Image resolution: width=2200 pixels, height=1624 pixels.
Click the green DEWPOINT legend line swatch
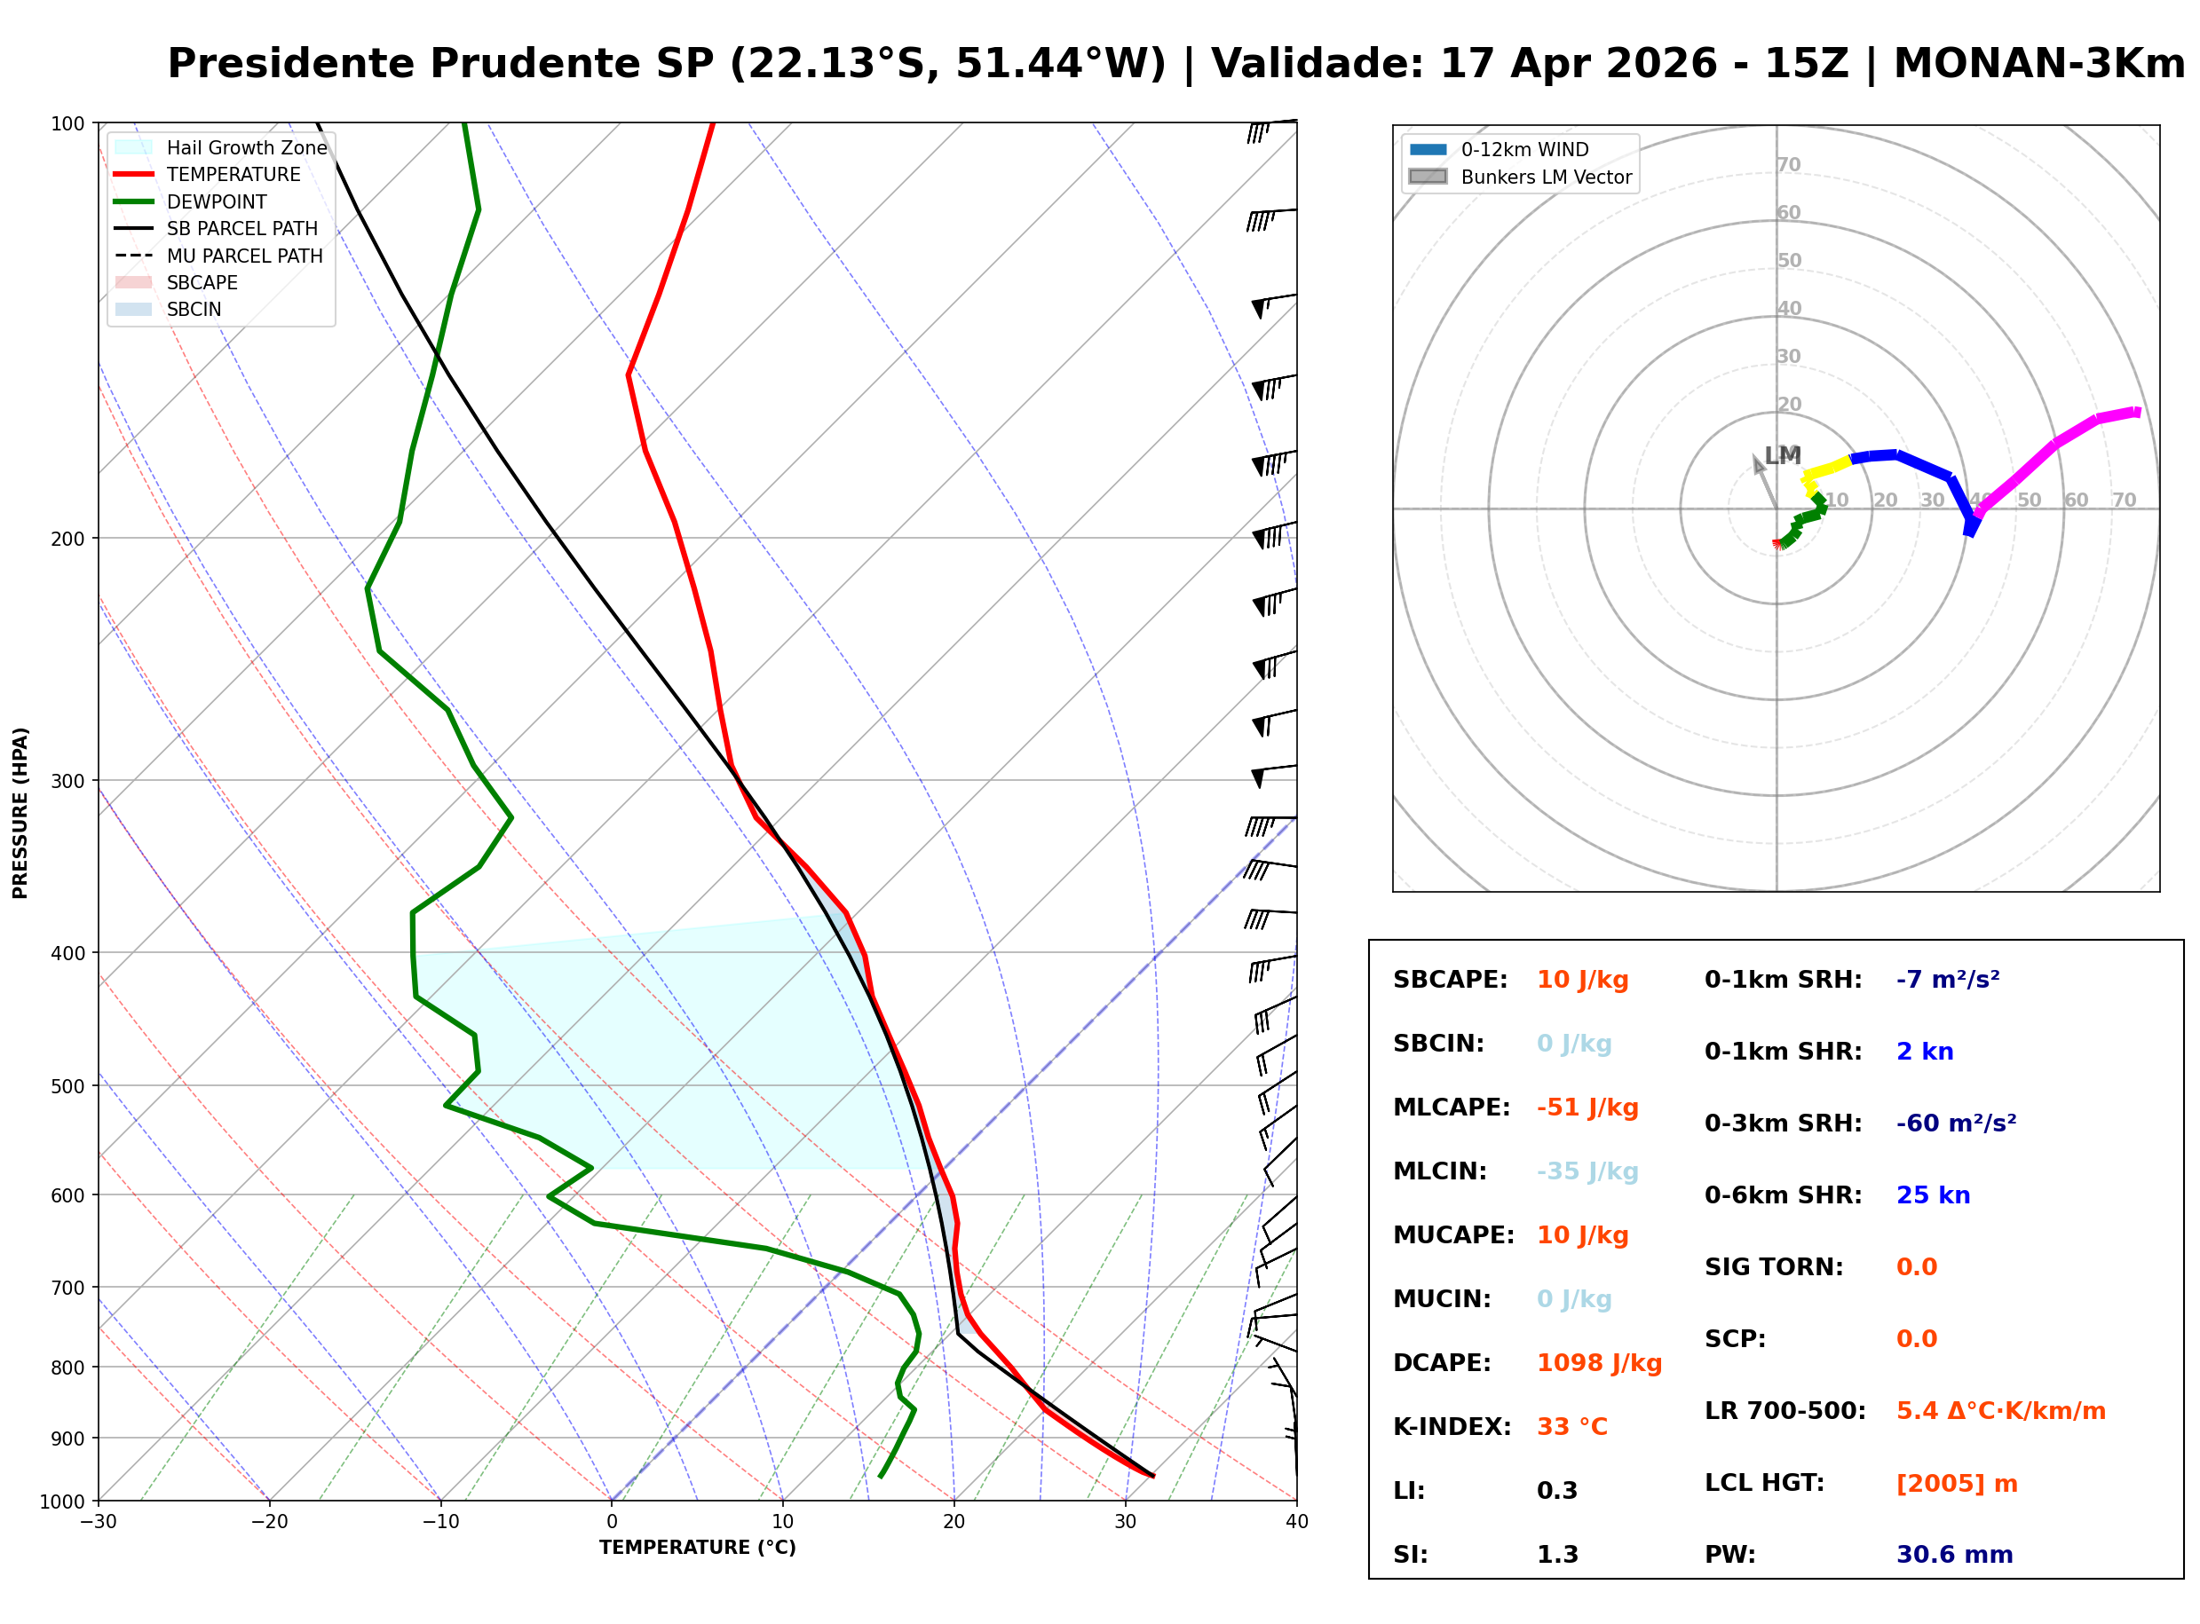point(134,201)
